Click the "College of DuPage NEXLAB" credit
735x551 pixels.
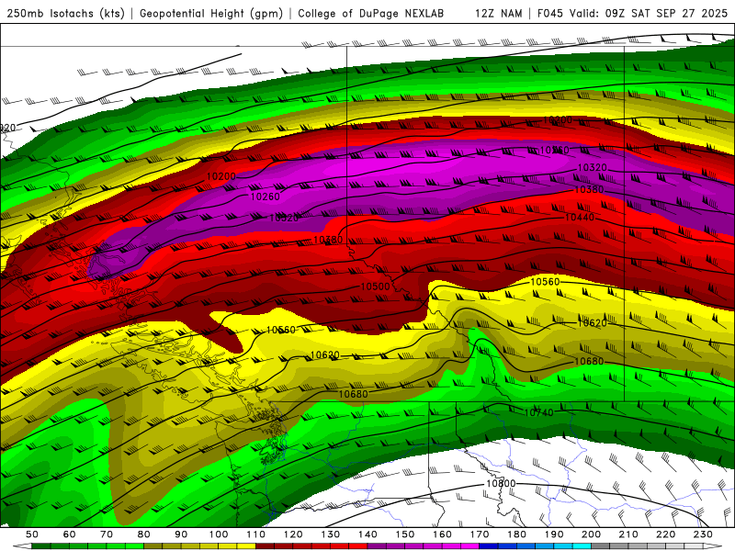[x=371, y=14]
